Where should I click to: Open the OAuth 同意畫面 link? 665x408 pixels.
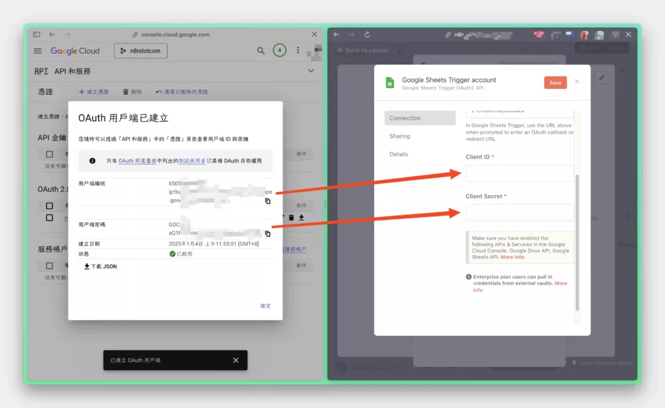click(138, 160)
